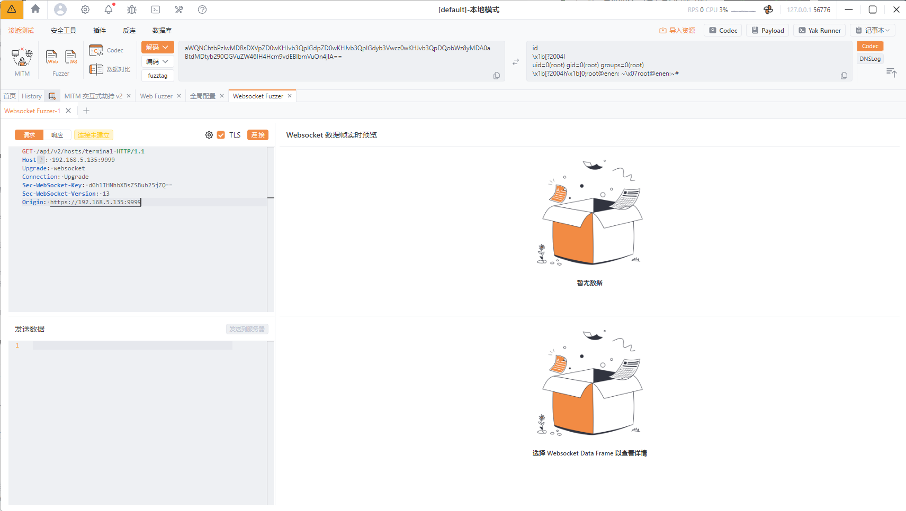Expand the 编码 encode dropdown
The height and width of the screenshot is (511, 906).
click(157, 61)
